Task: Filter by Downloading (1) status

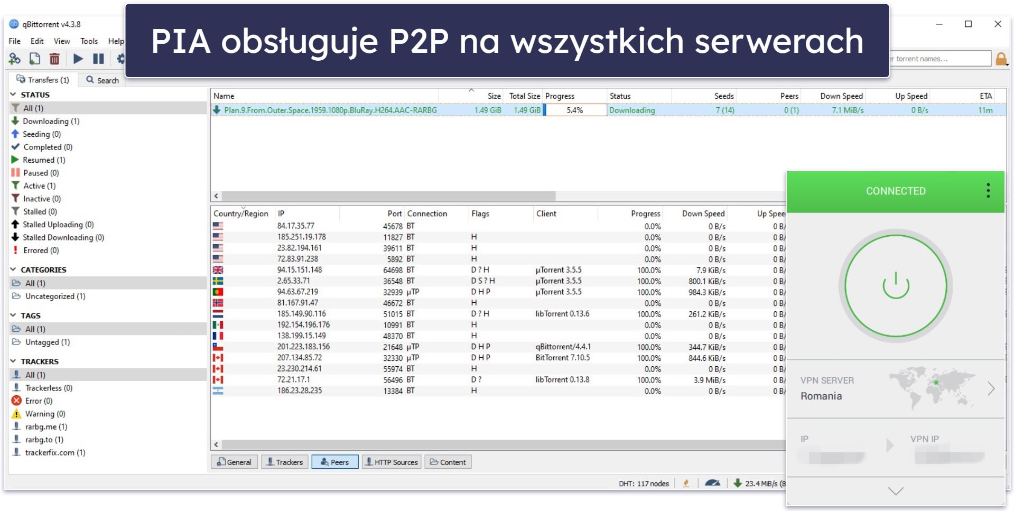Action: (x=51, y=121)
